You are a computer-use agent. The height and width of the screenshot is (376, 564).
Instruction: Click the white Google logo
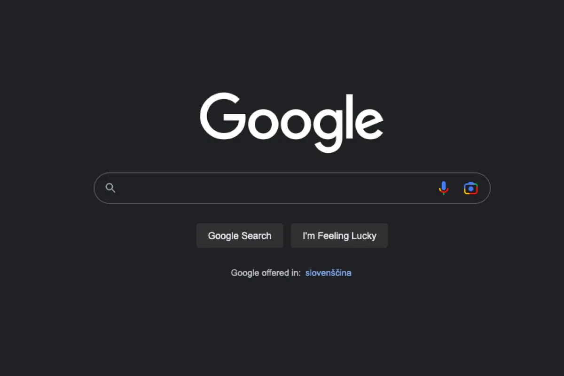(x=291, y=122)
